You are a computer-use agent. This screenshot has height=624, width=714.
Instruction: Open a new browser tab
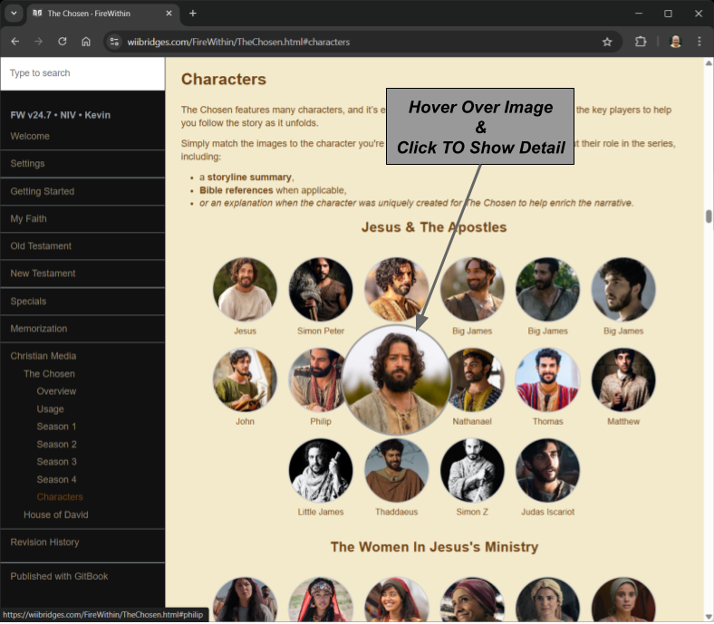[x=193, y=14]
